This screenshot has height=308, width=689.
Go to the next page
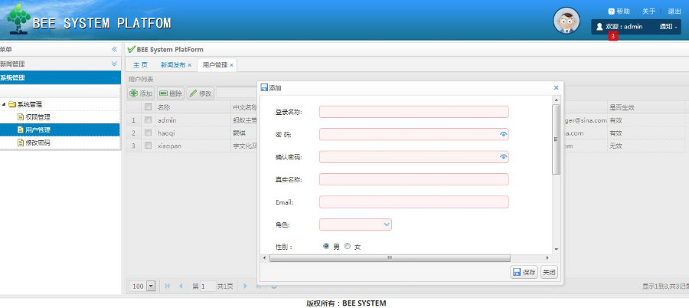click(x=245, y=286)
